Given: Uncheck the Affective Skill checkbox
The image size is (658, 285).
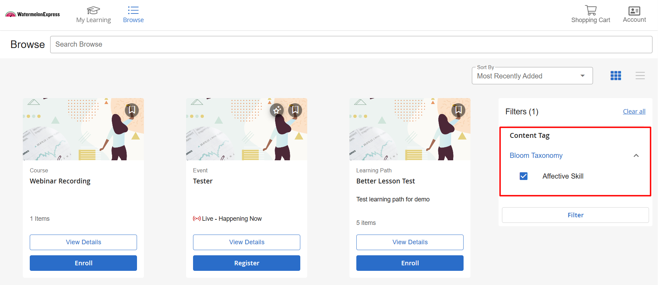Looking at the screenshot, I should [x=524, y=176].
